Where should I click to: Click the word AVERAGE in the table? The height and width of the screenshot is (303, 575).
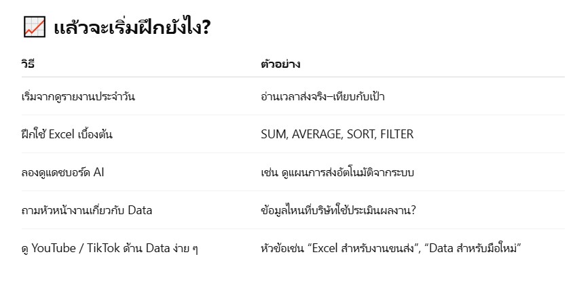(x=317, y=134)
